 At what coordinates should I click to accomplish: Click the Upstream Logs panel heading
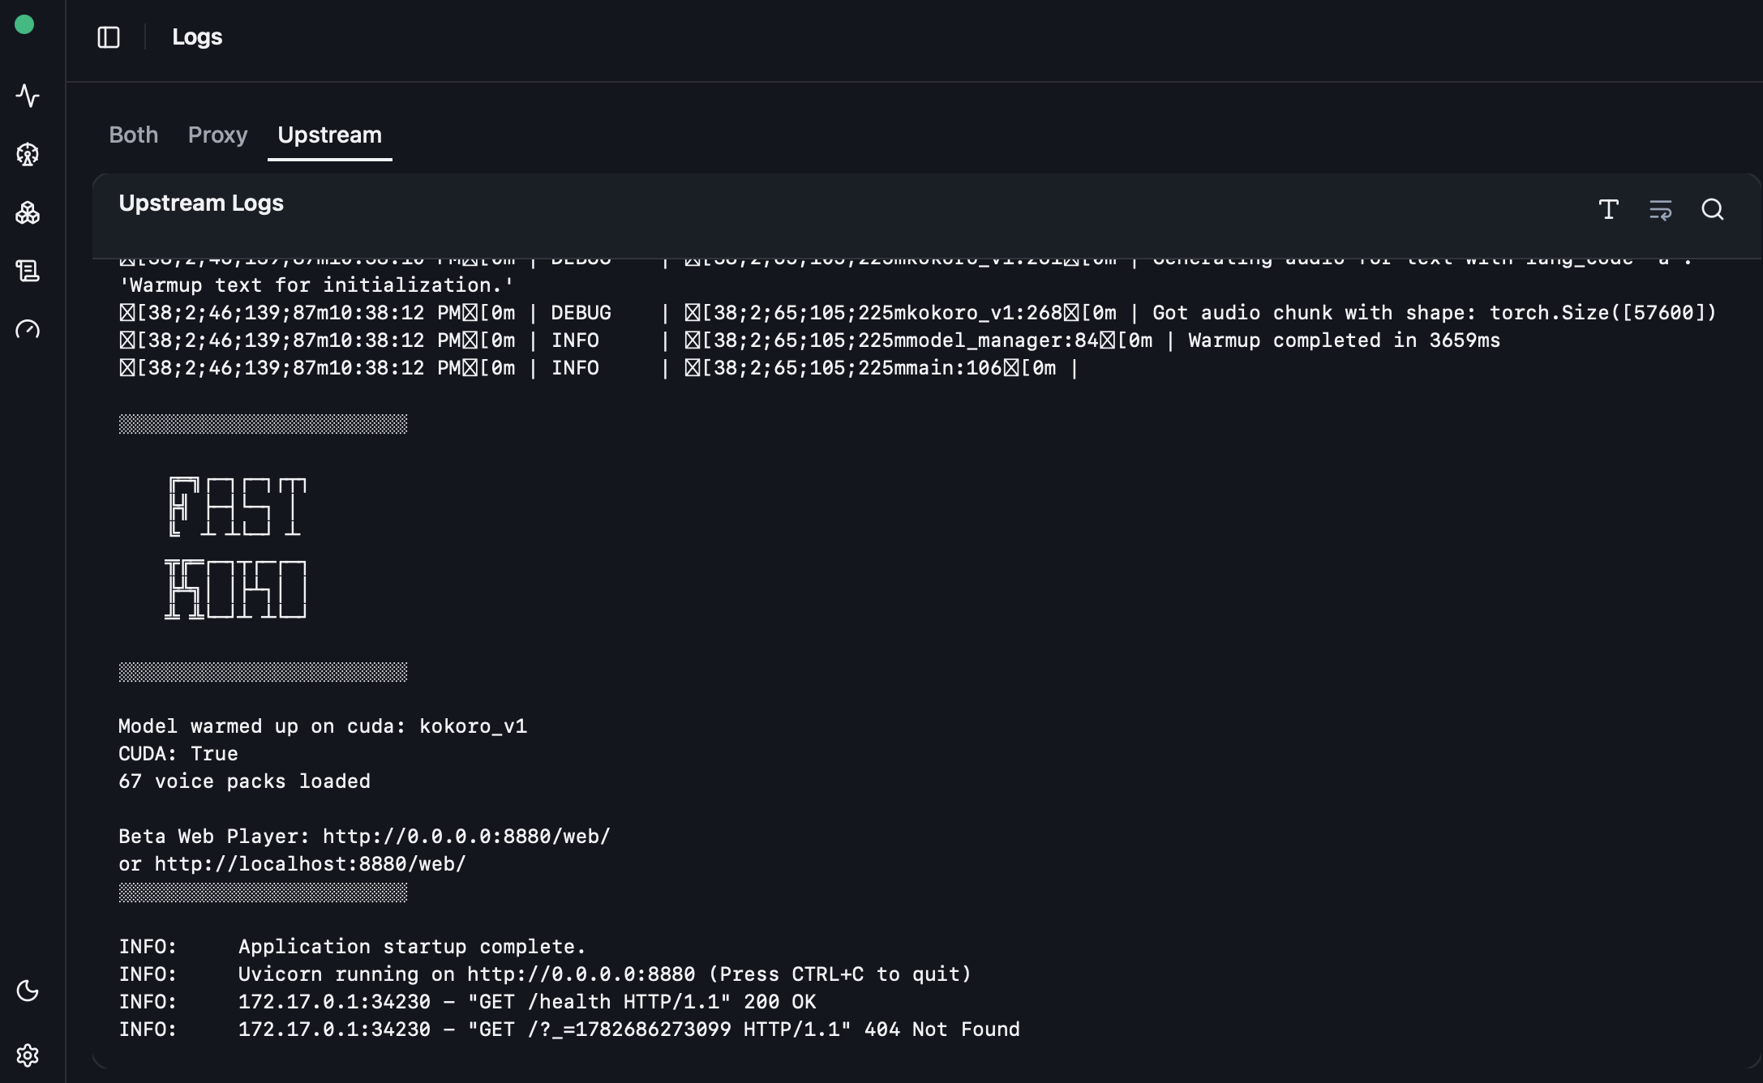201,203
